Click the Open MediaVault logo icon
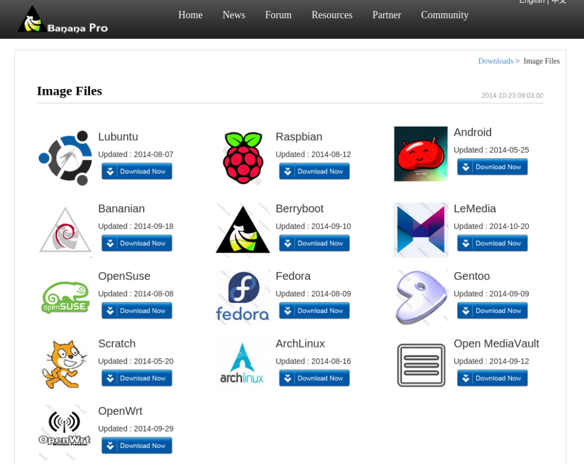 (421, 365)
